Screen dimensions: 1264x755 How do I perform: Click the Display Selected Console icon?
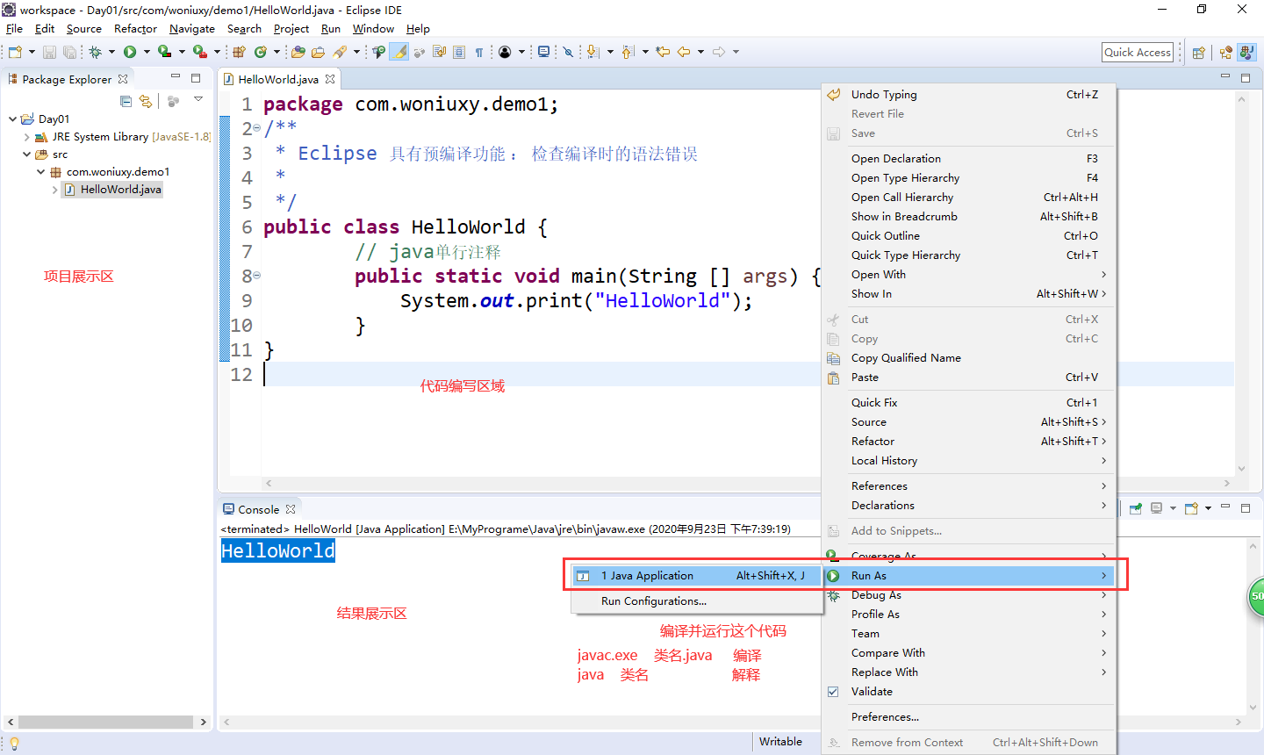point(1156,508)
